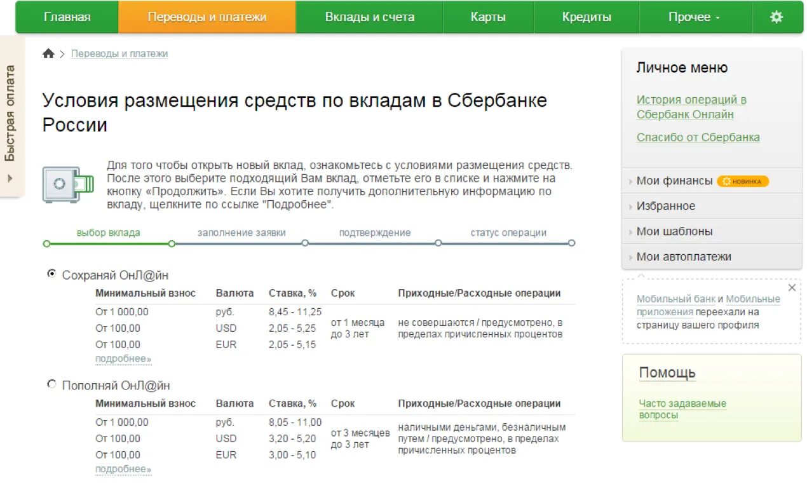The image size is (807, 488).
Task: Click term от 1 месяца до 3 лет
Action: 358,329
